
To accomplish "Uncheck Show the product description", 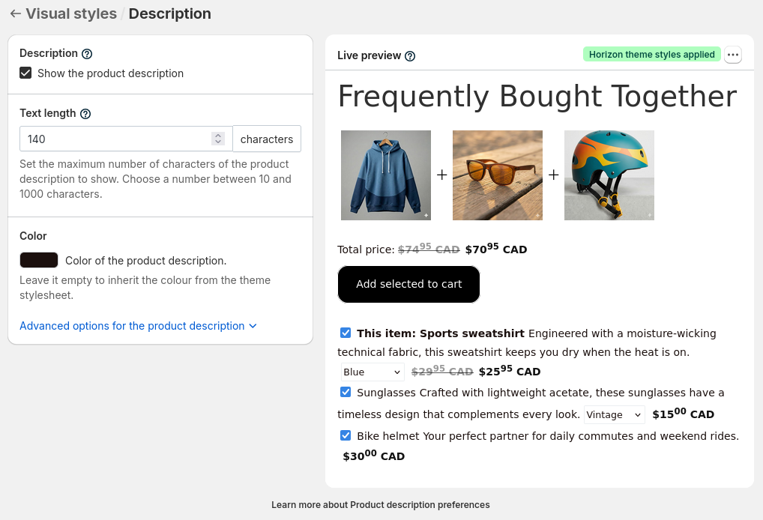I will [x=26, y=73].
